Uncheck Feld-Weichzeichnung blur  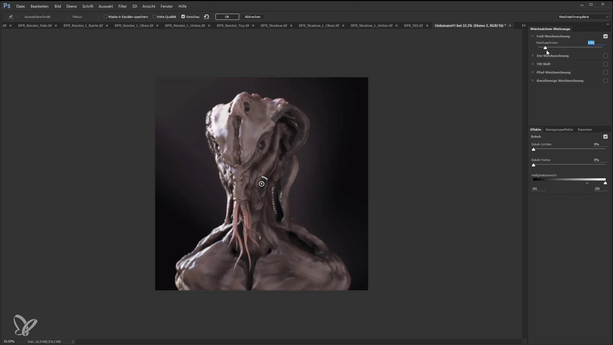pos(605,36)
